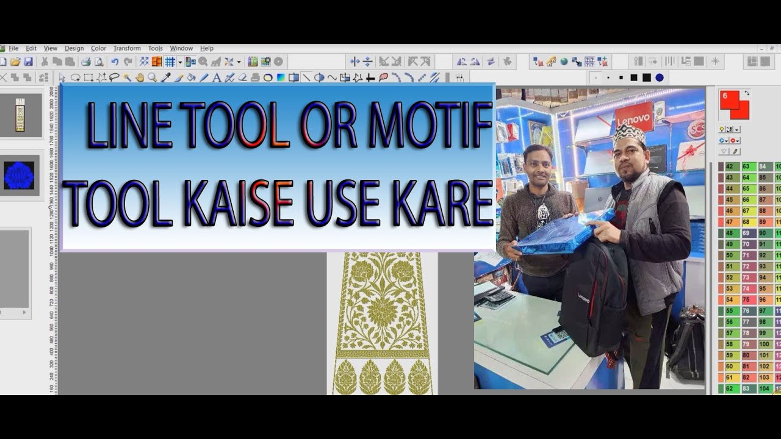Click the flip vertical mirror icon
This screenshot has height=439, width=781.
point(368,62)
